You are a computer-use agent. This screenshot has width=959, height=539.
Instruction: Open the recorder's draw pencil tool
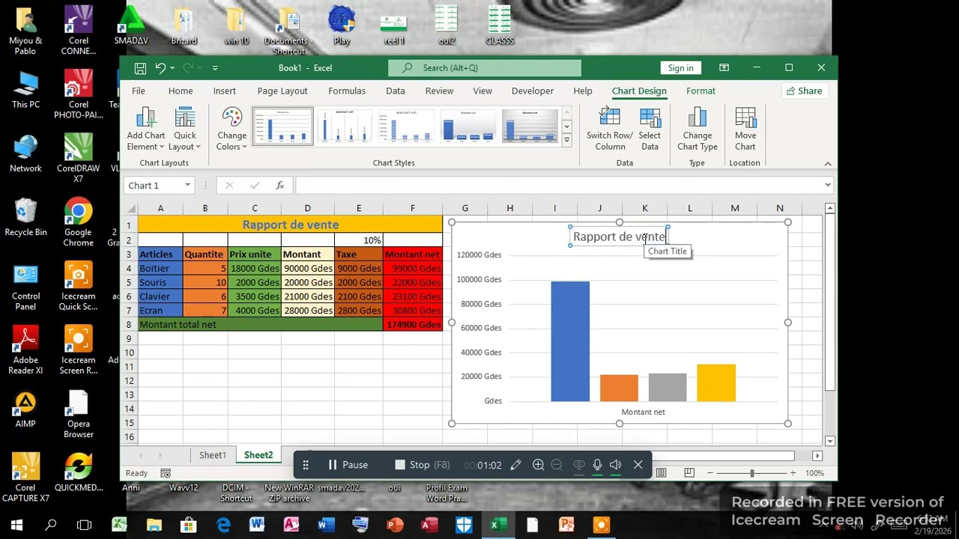point(515,465)
